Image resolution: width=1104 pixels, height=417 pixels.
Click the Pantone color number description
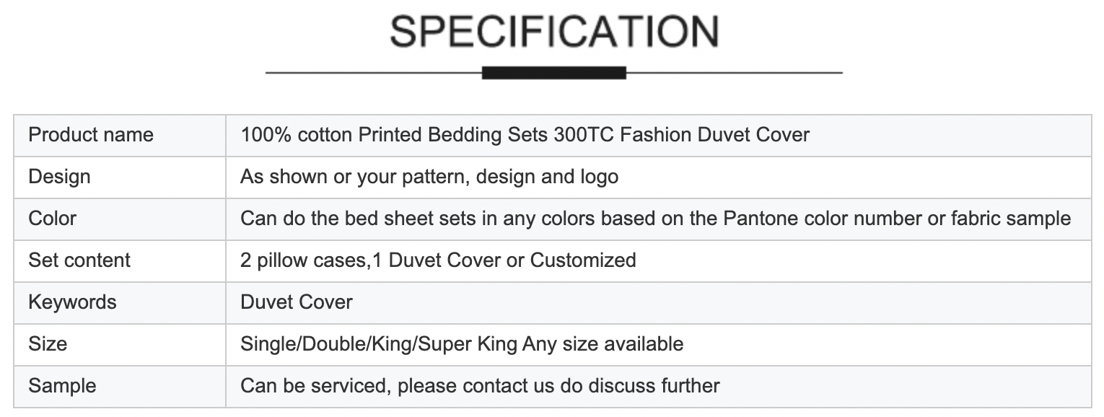click(x=656, y=219)
